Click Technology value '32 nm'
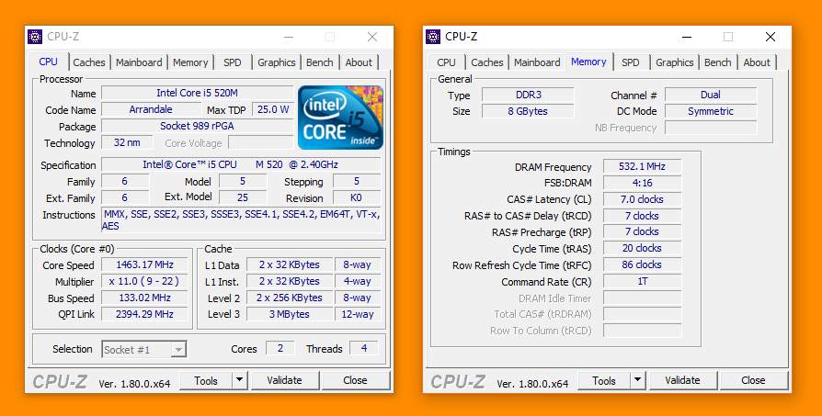 click(x=127, y=142)
